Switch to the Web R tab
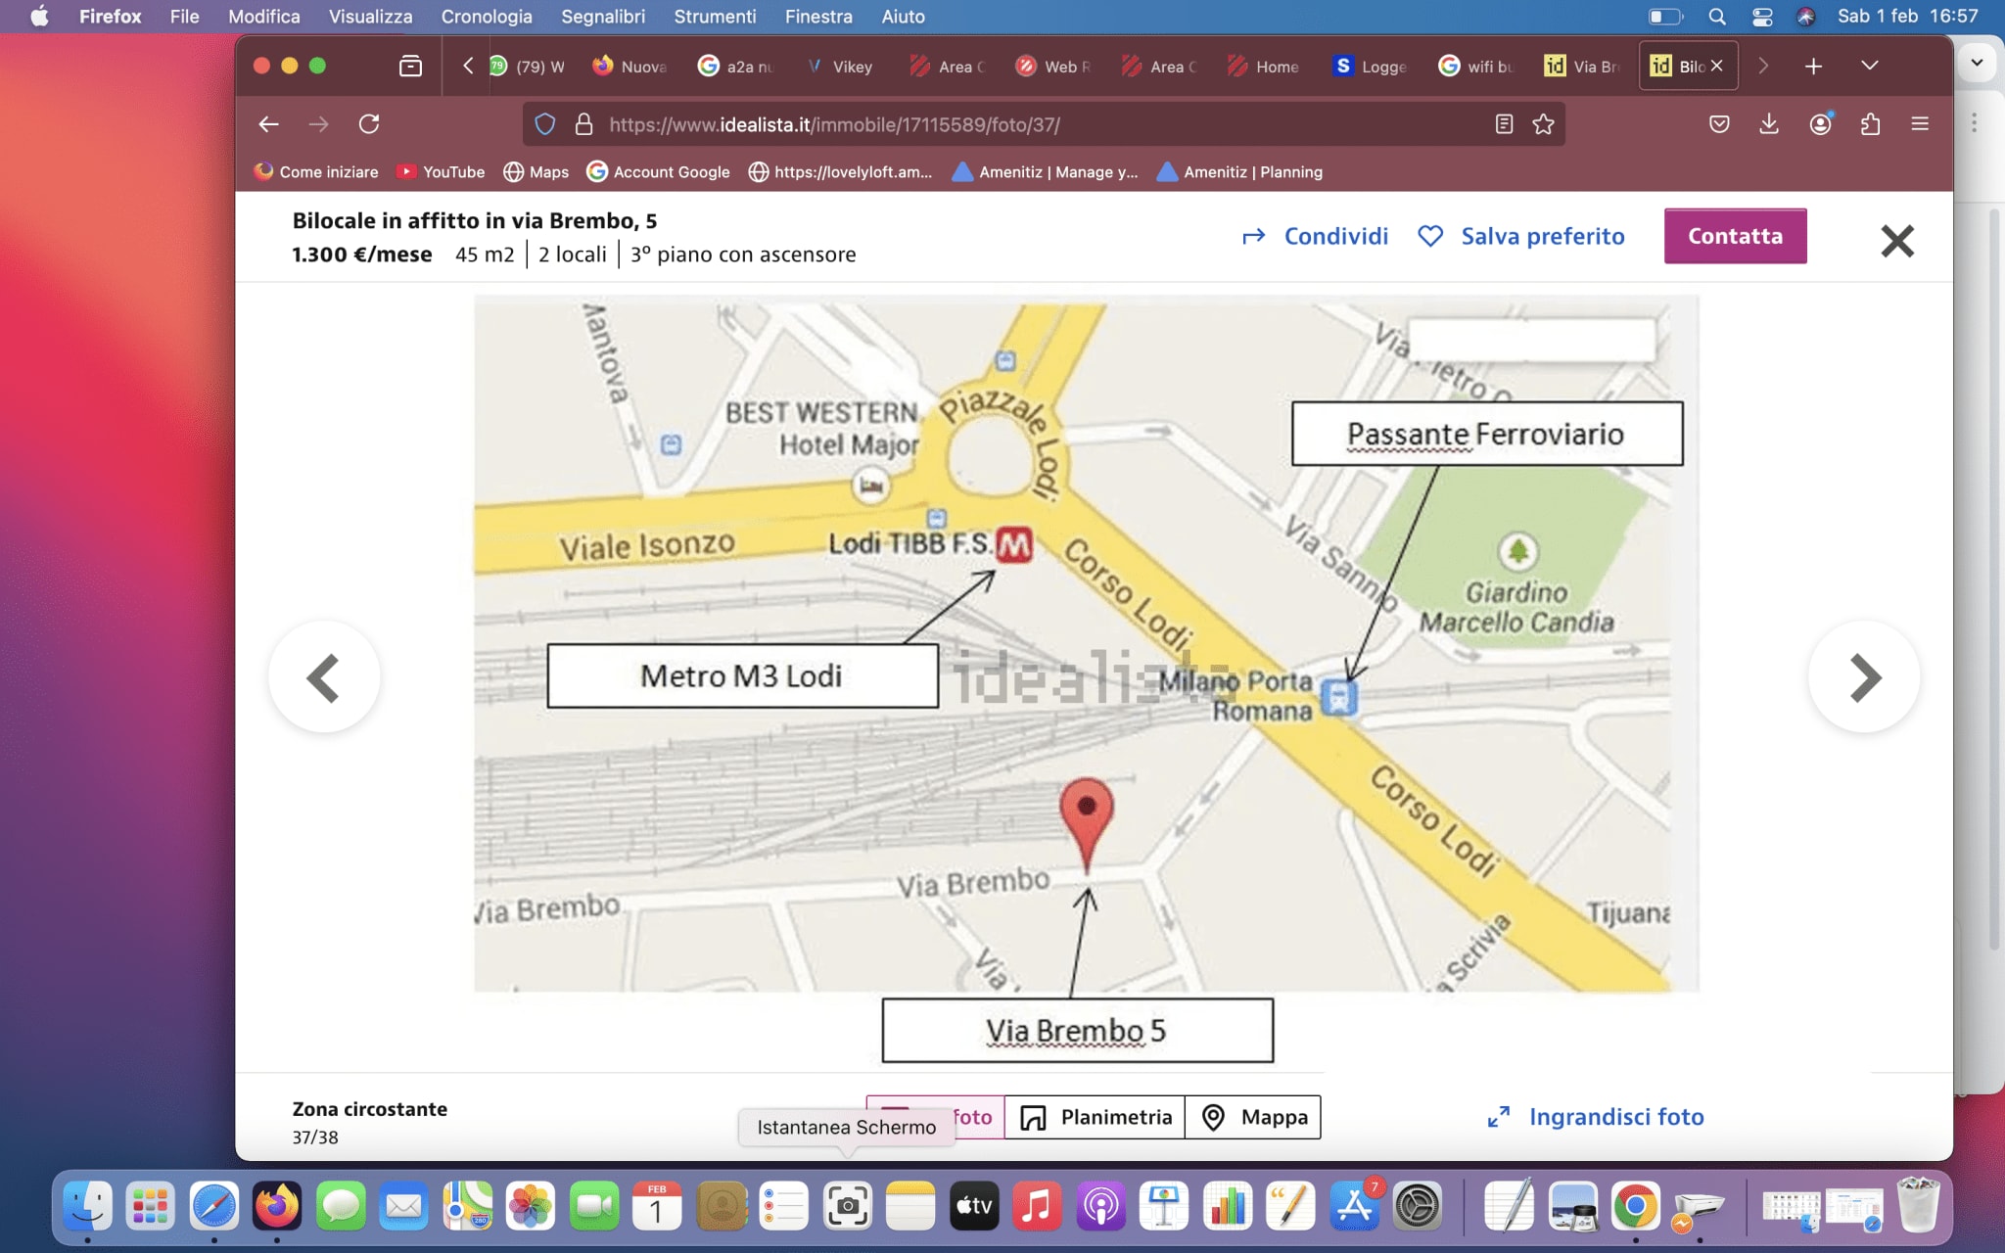The image size is (2005, 1253). coord(1052,67)
